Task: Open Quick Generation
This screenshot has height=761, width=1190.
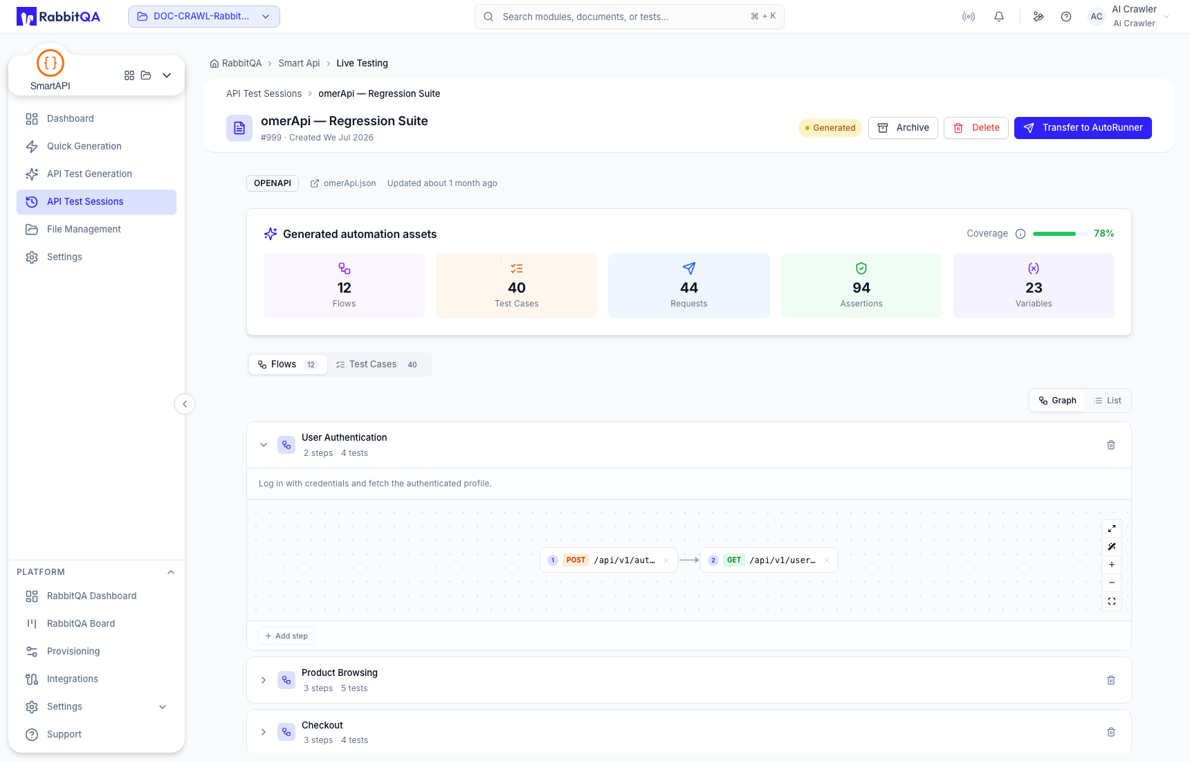Action: tap(96, 147)
